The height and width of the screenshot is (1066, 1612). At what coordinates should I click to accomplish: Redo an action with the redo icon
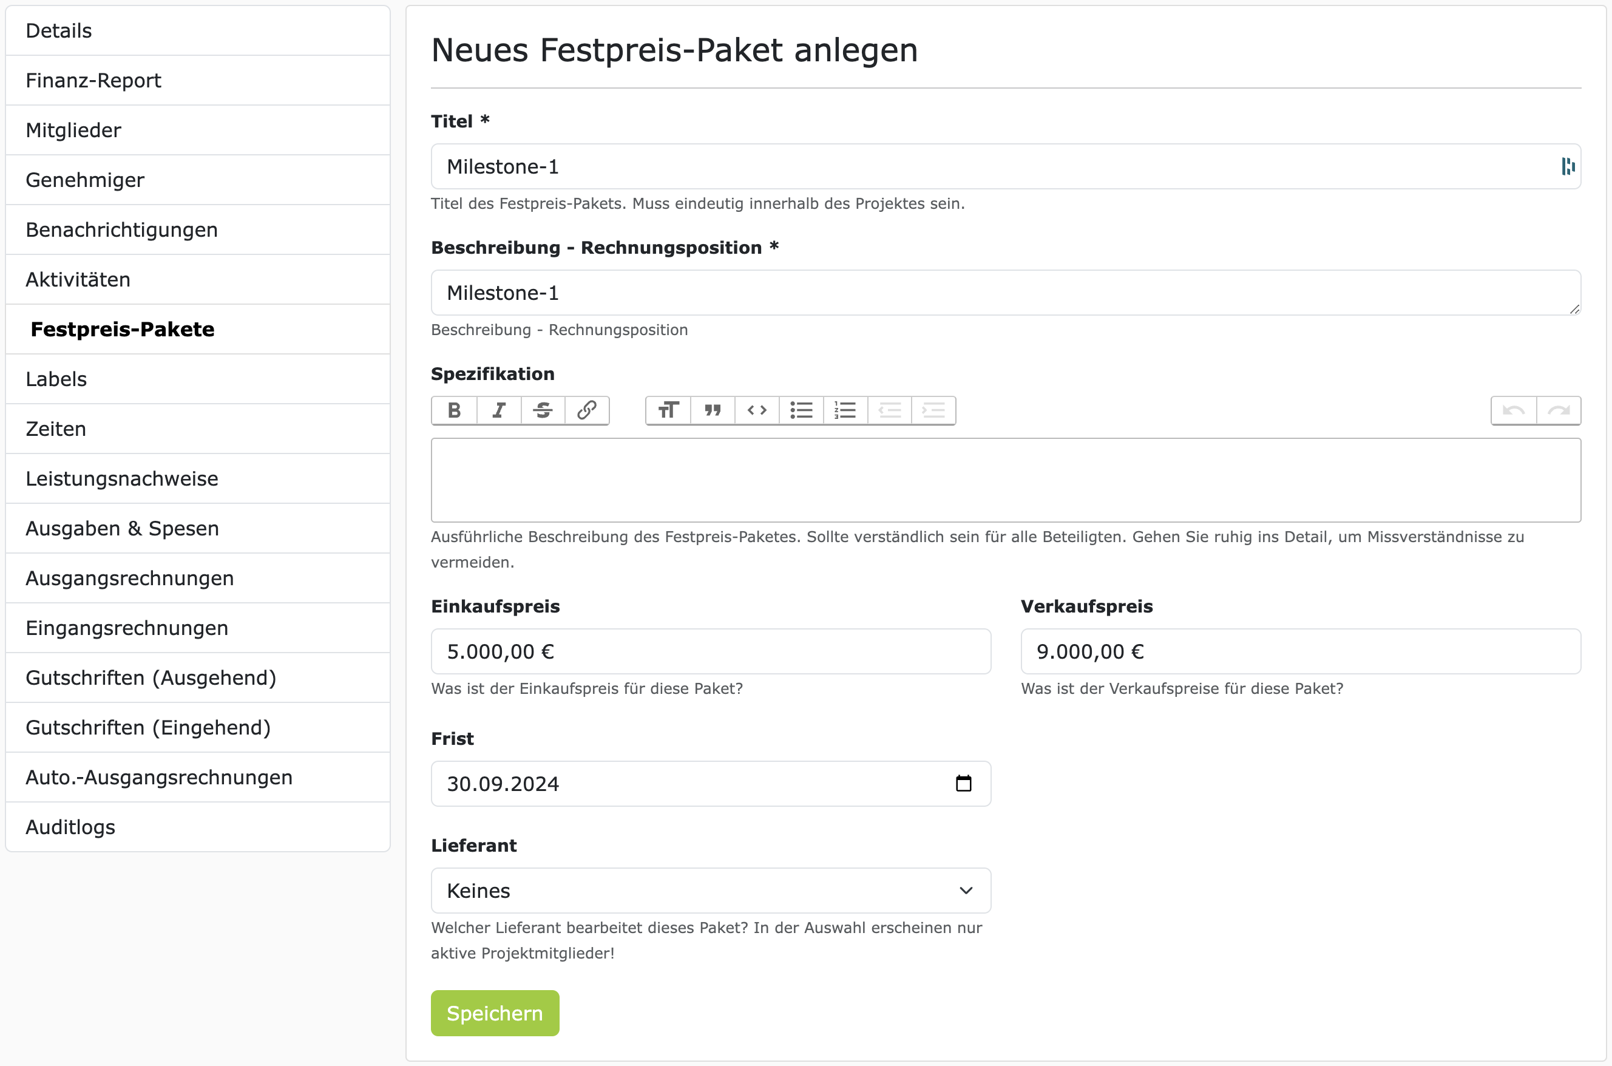click(1559, 410)
